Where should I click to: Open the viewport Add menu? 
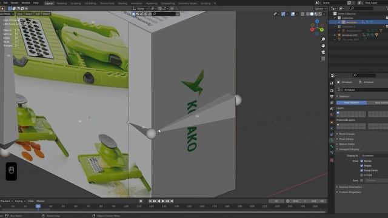coord(38,14)
